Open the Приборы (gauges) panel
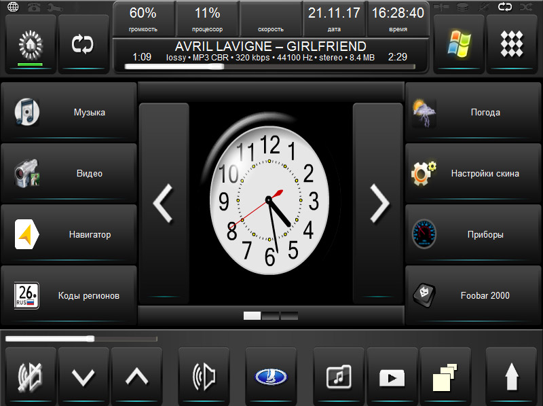The width and height of the screenshot is (543, 406). [473, 235]
